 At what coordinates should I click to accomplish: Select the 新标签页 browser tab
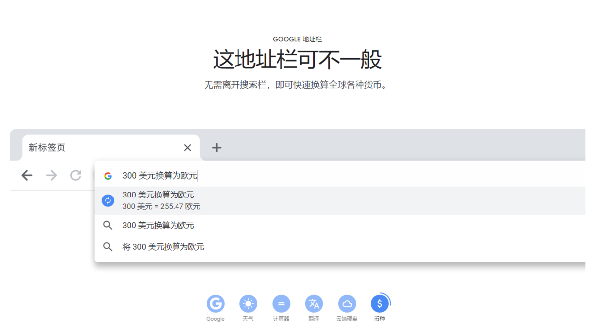[47, 148]
